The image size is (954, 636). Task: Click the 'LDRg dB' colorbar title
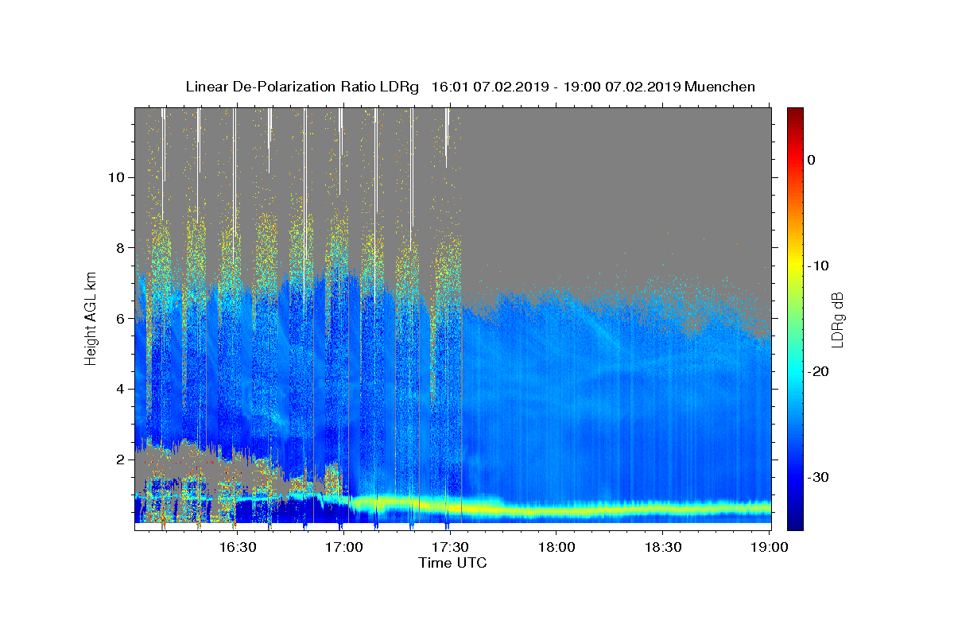(x=838, y=319)
